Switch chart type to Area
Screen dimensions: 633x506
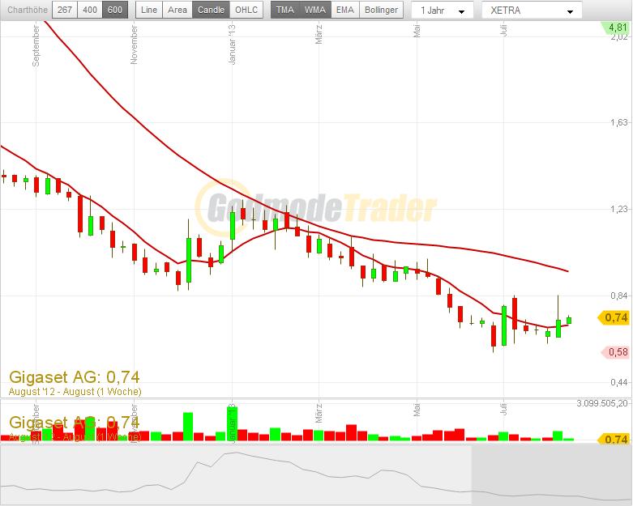coord(177,10)
